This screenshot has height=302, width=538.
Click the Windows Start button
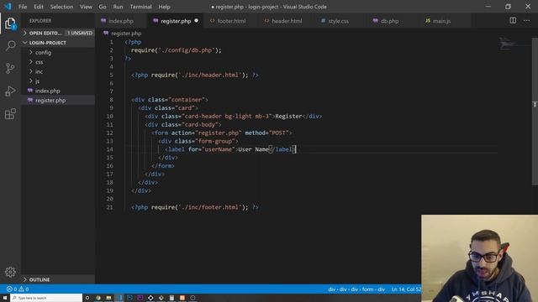click(5, 298)
